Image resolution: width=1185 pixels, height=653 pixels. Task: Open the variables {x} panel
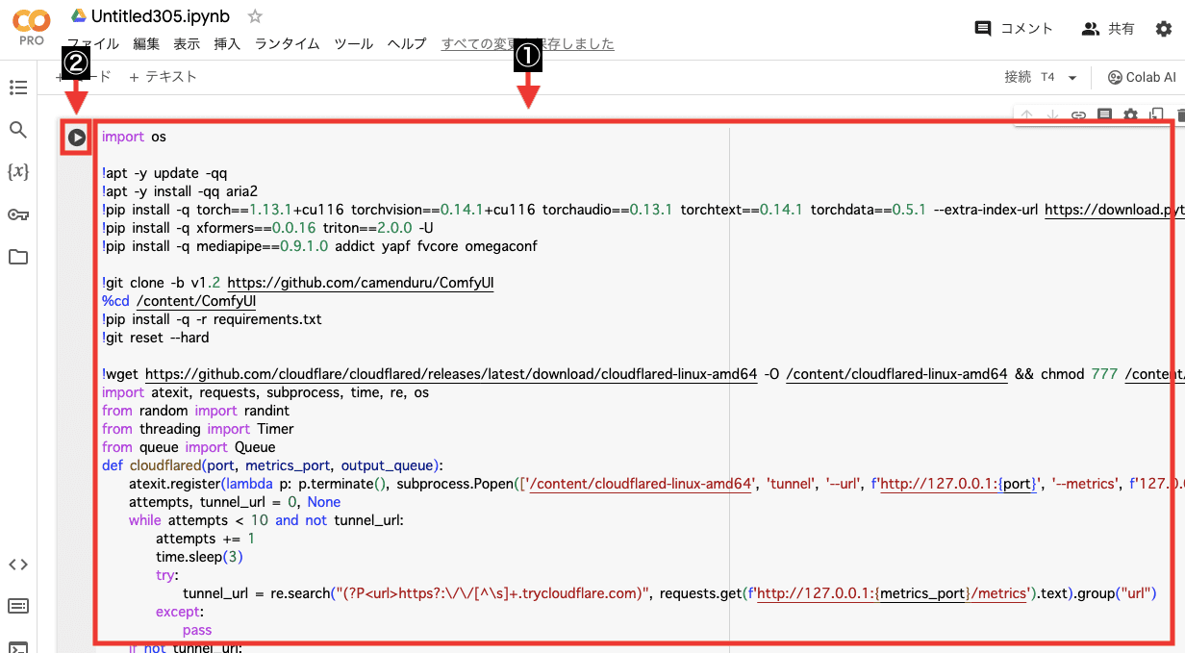tap(17, 171)
